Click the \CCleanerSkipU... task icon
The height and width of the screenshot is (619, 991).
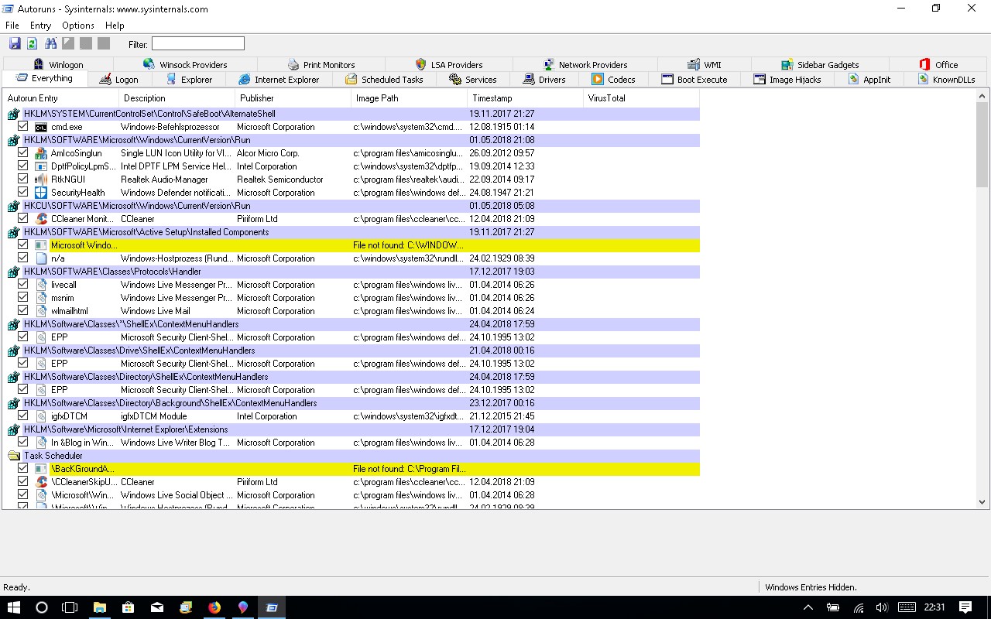point(41,482)
